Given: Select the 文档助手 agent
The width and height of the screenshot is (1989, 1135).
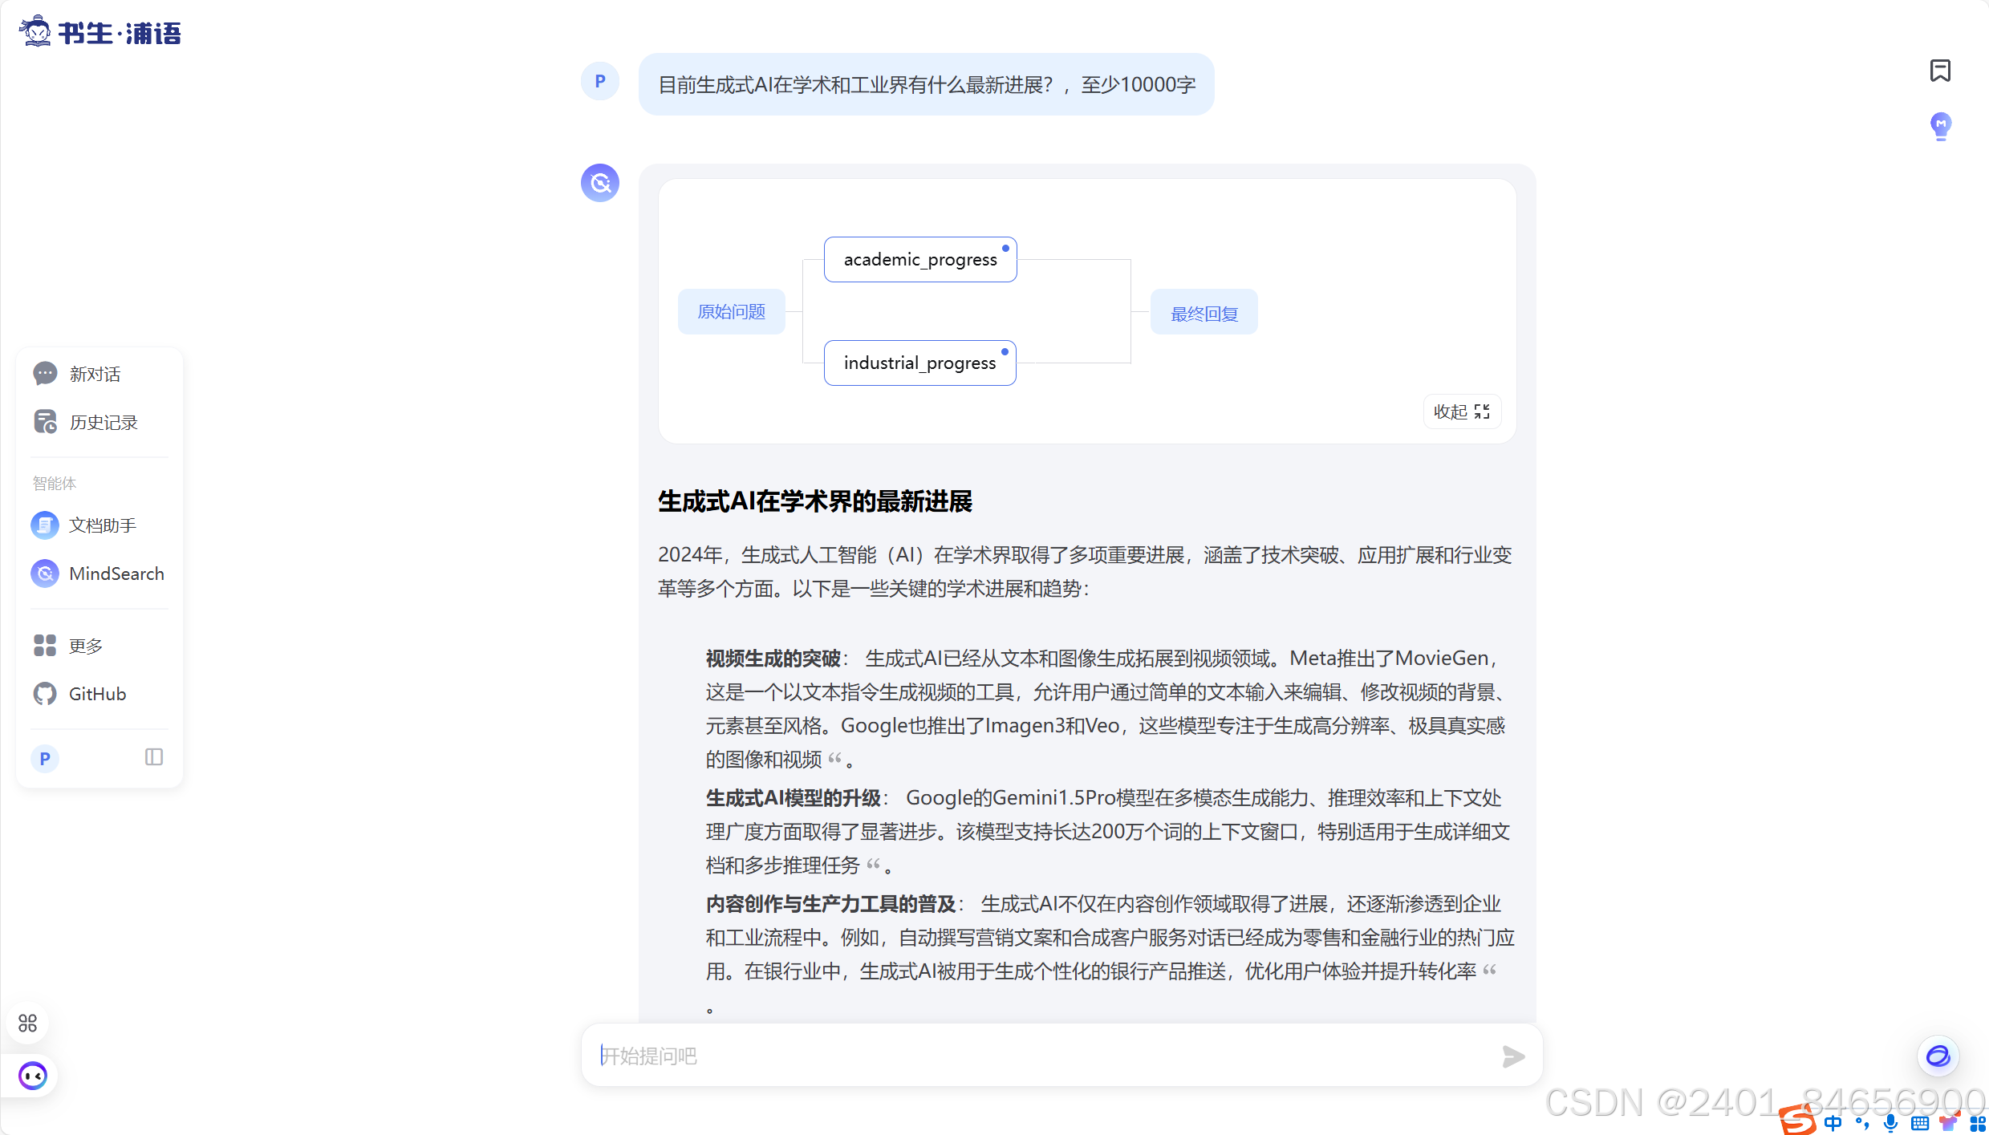Looking at the screenshot, I should [x=102, y=525].
